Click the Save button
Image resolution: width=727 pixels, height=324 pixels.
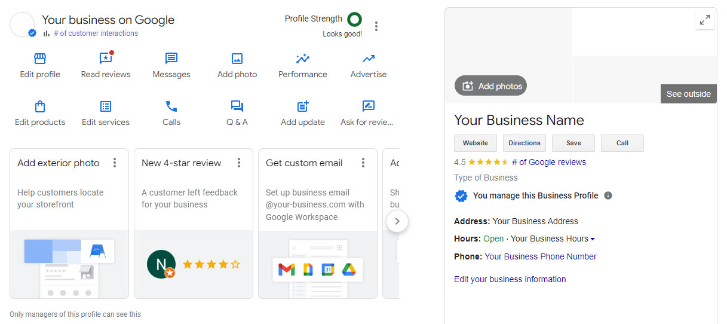click(x=573, y=143)
